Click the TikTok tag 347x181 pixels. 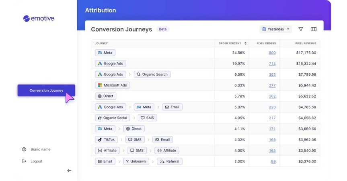click(x=107, y=139)
